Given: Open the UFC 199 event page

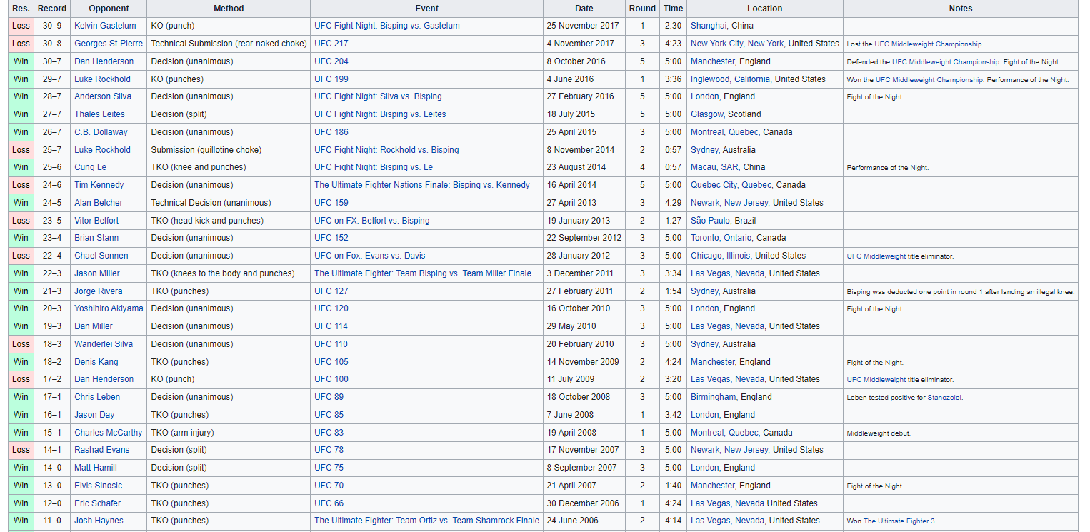Looking at the screenshot, I should coord(331,79).
